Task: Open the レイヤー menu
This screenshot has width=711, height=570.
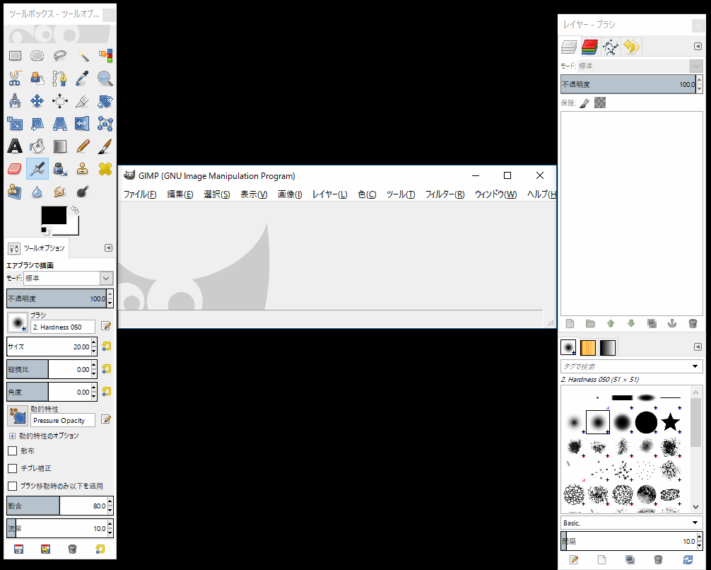Action: [330, 194]
